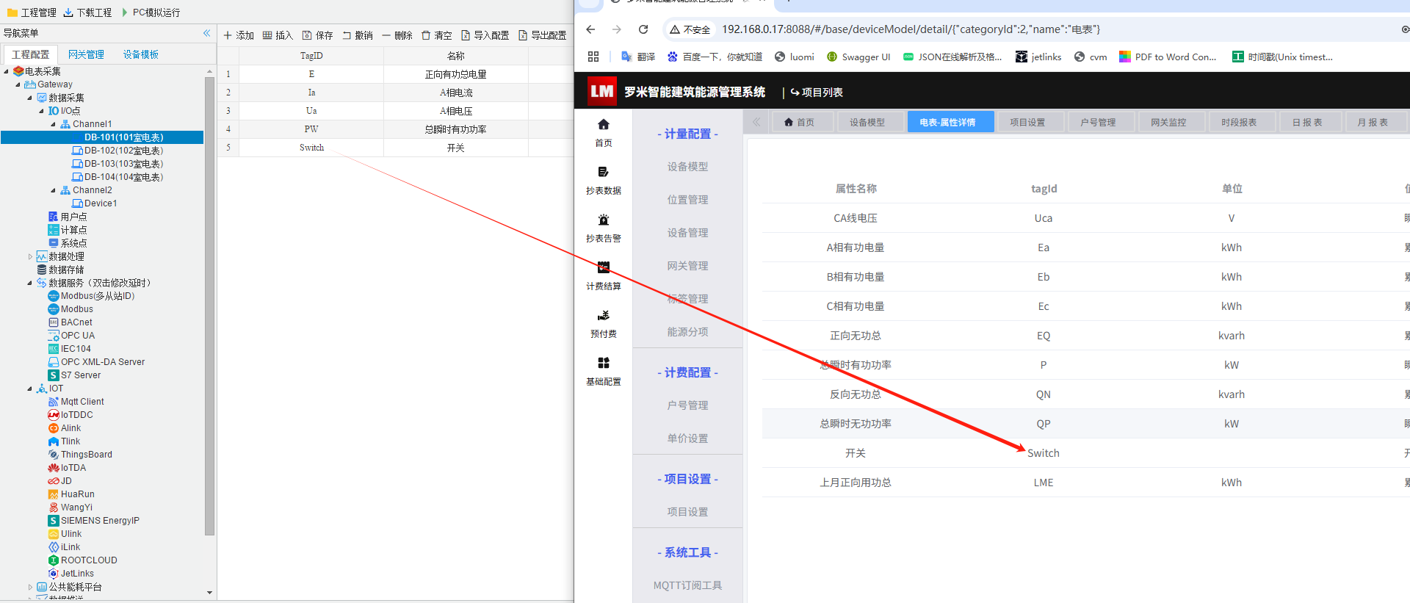Image resolution: width=1410 pixels, height=603 pixels.
Task: Click the PW TagID cell
Action: coord(311,129)
